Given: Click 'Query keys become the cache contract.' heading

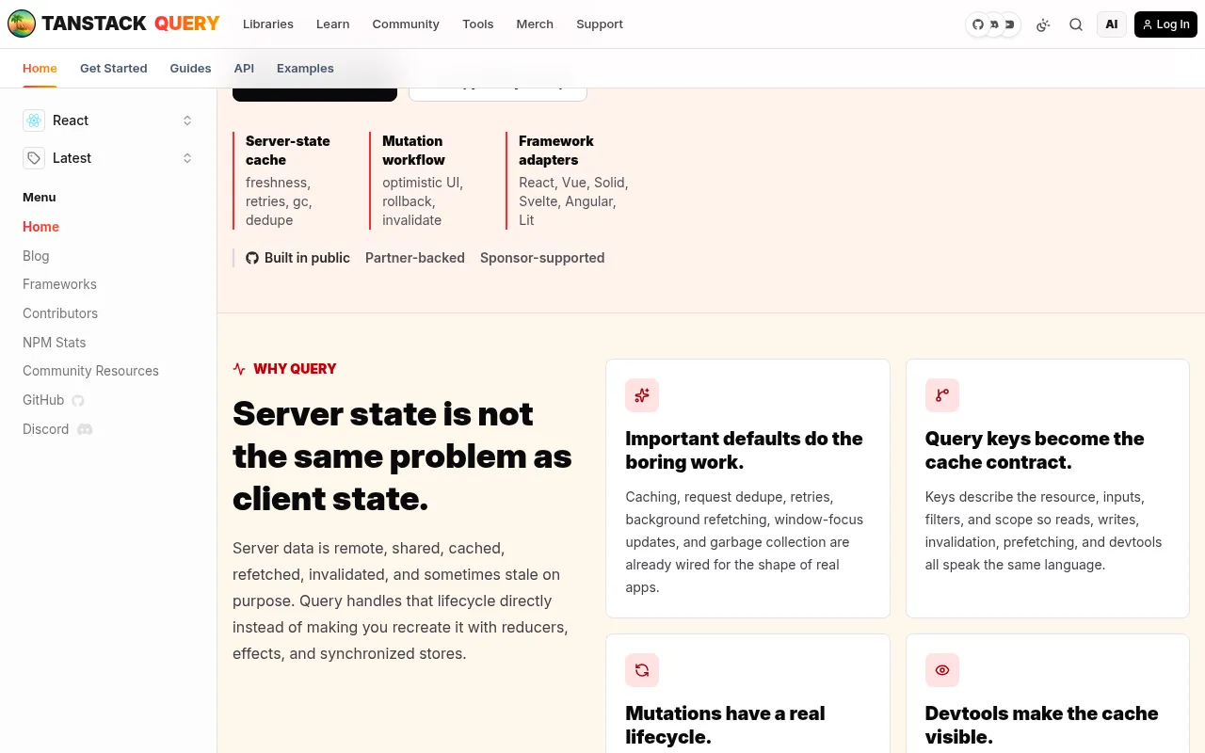Looking at the screenshot, I should click(x=1035, y=450).
